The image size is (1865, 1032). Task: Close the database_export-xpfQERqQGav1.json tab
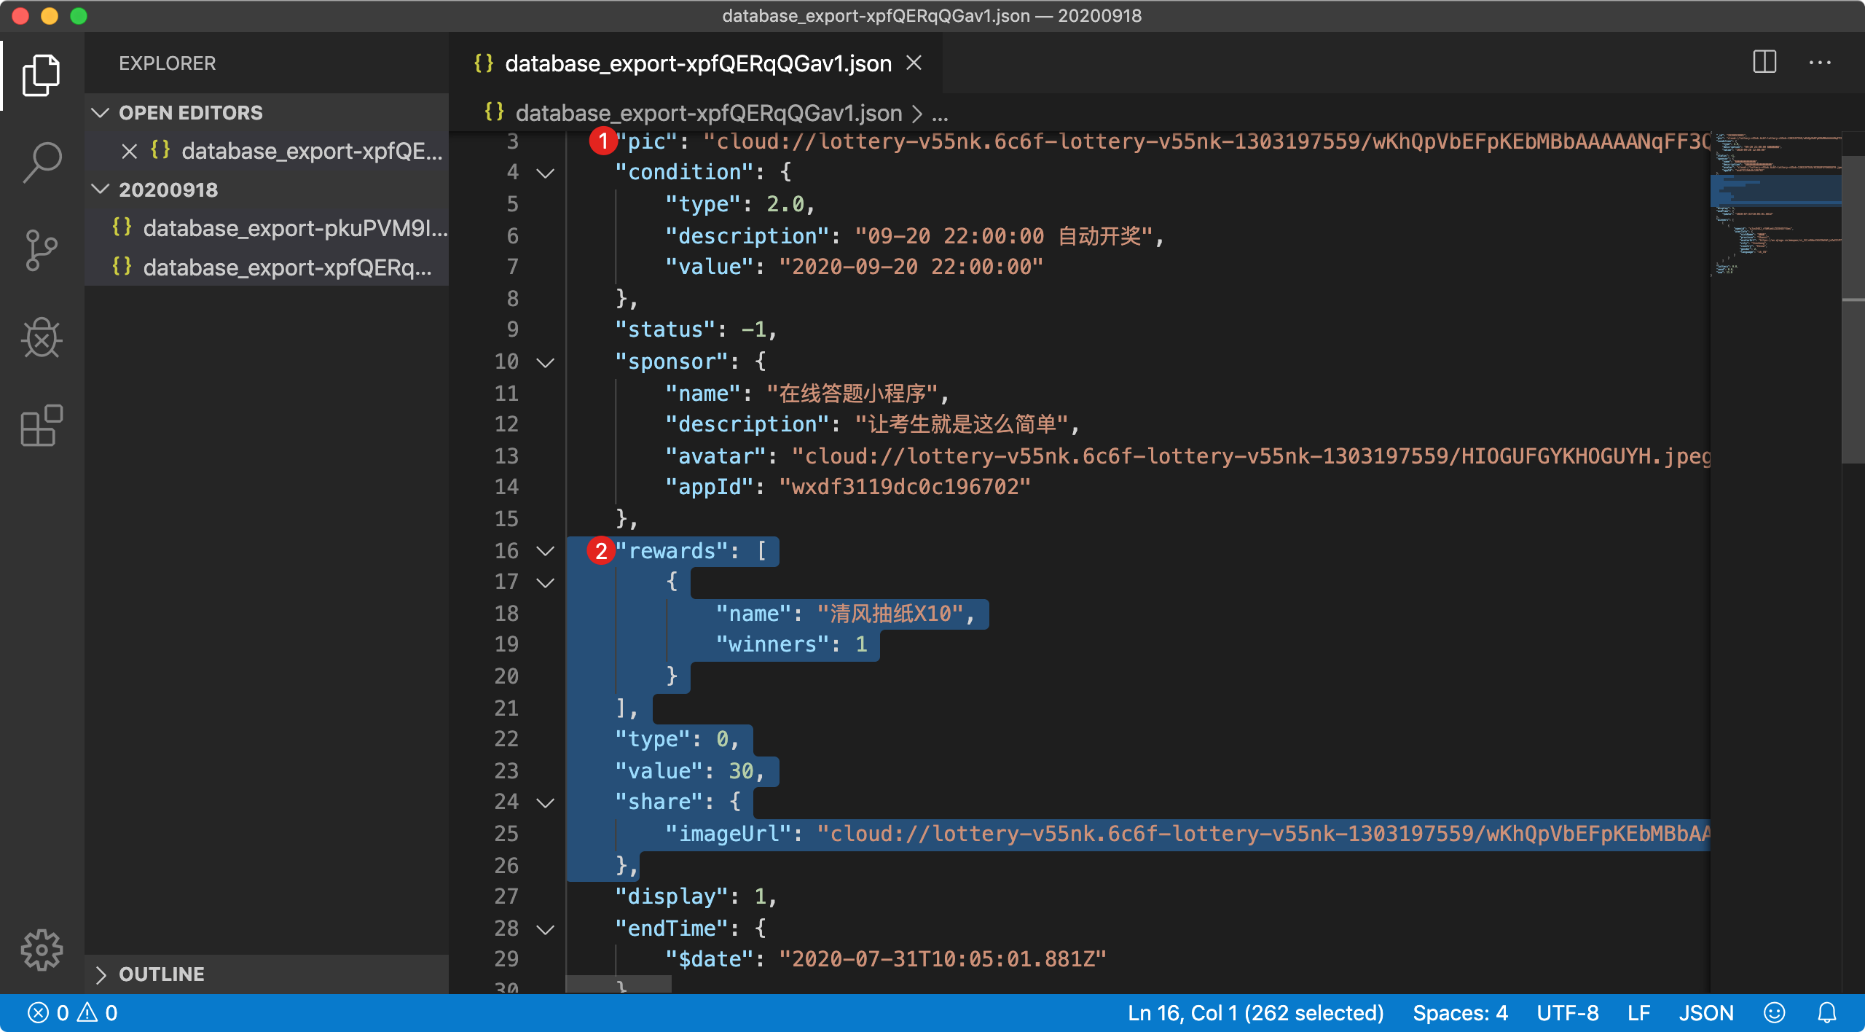914,63
